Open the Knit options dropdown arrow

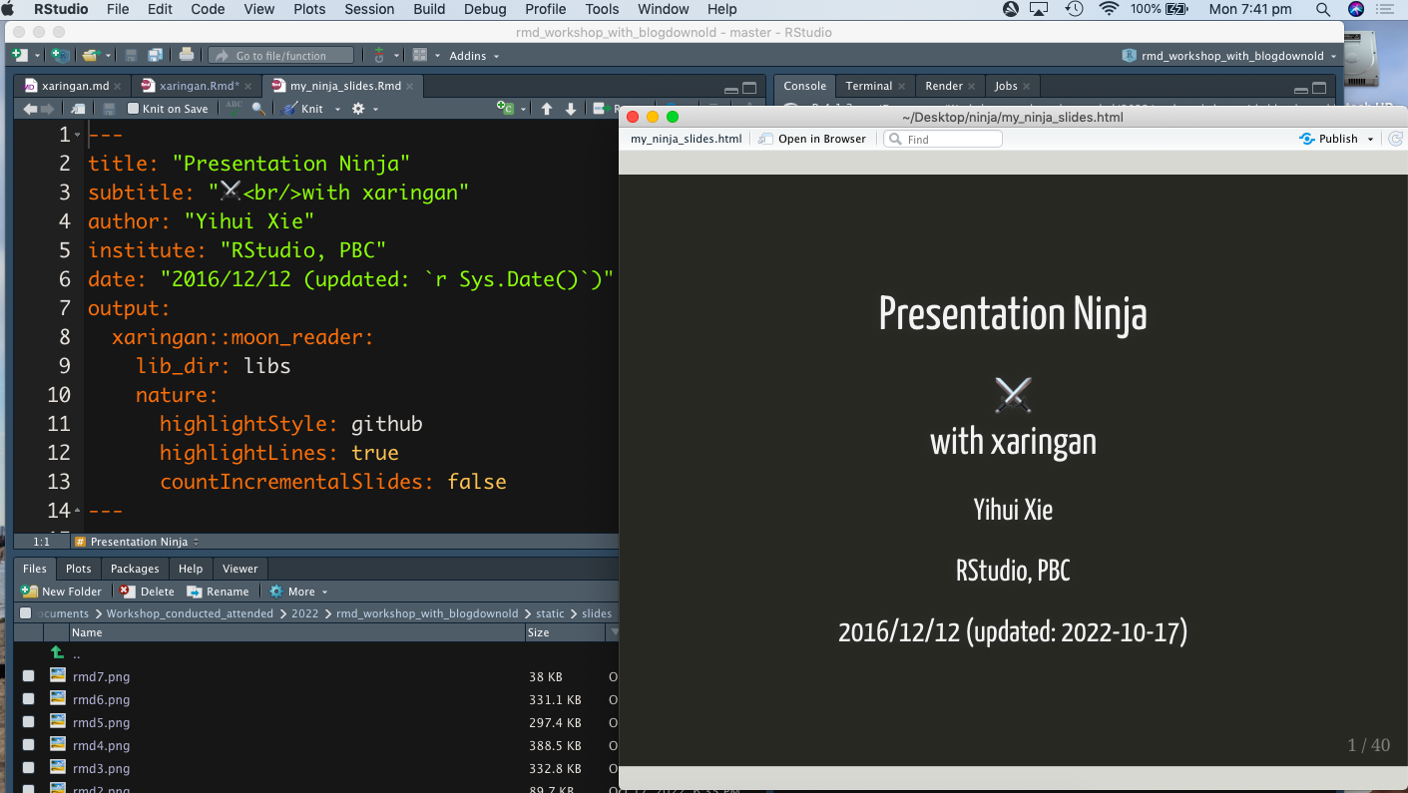[x=337, y=109]
